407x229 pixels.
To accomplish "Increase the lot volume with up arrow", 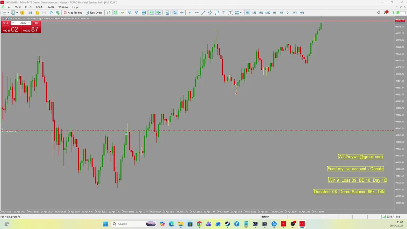I will coord(29,23).
